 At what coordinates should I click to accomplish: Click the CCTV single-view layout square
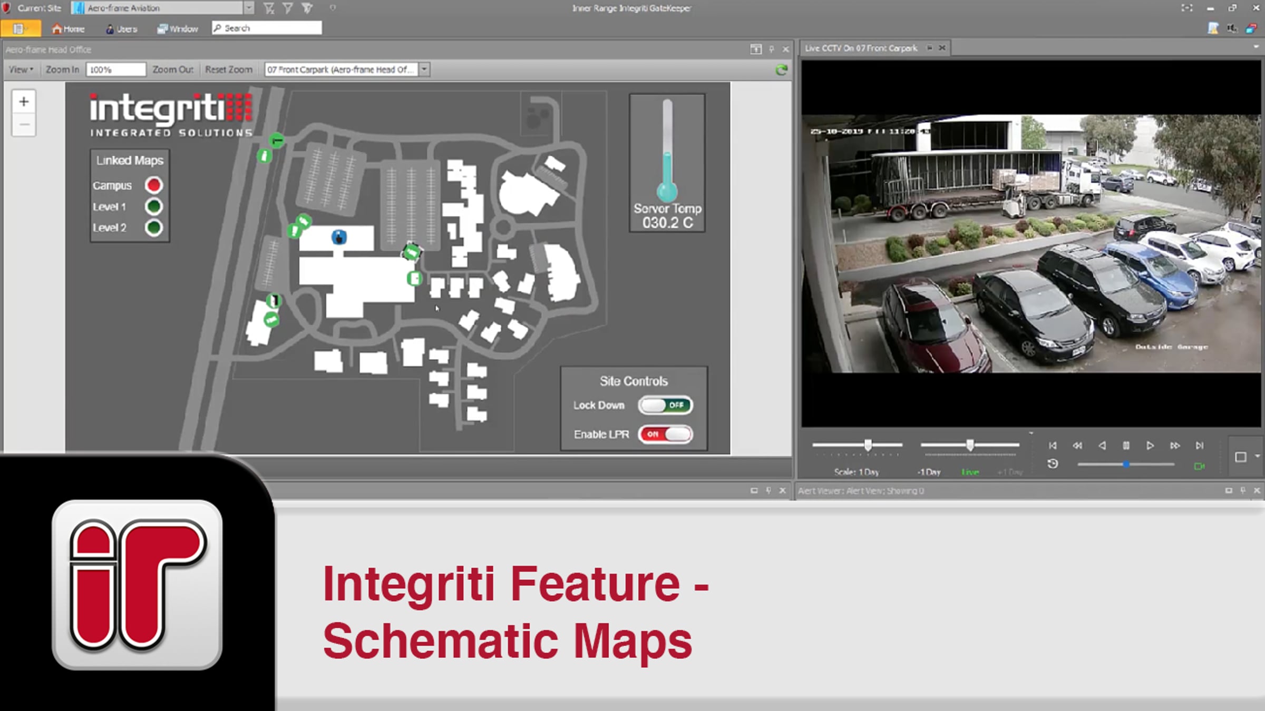click(1241, 457)
